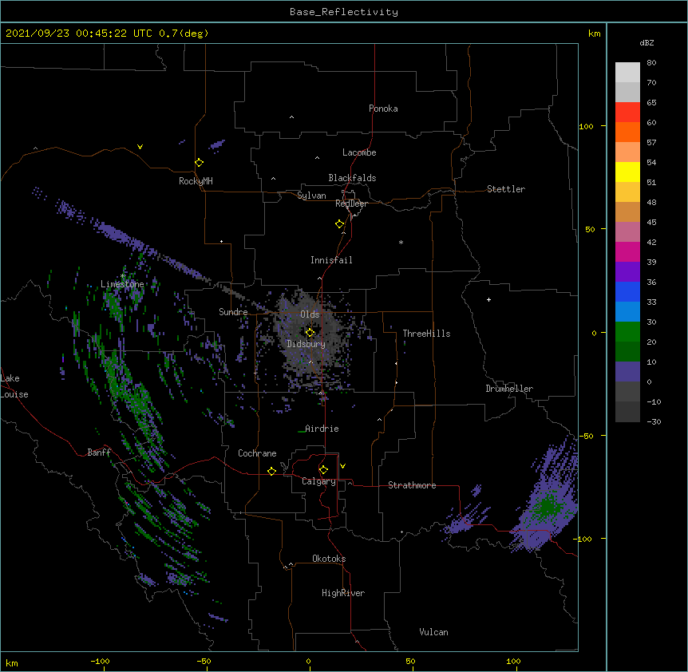Click the ThreeHills town label
Image resolution: width=688 pixels, height=672 pixels.
(426, 334)
